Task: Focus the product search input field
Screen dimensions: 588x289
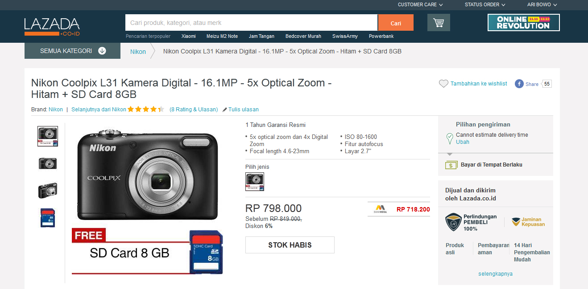Action: [251, 23]
